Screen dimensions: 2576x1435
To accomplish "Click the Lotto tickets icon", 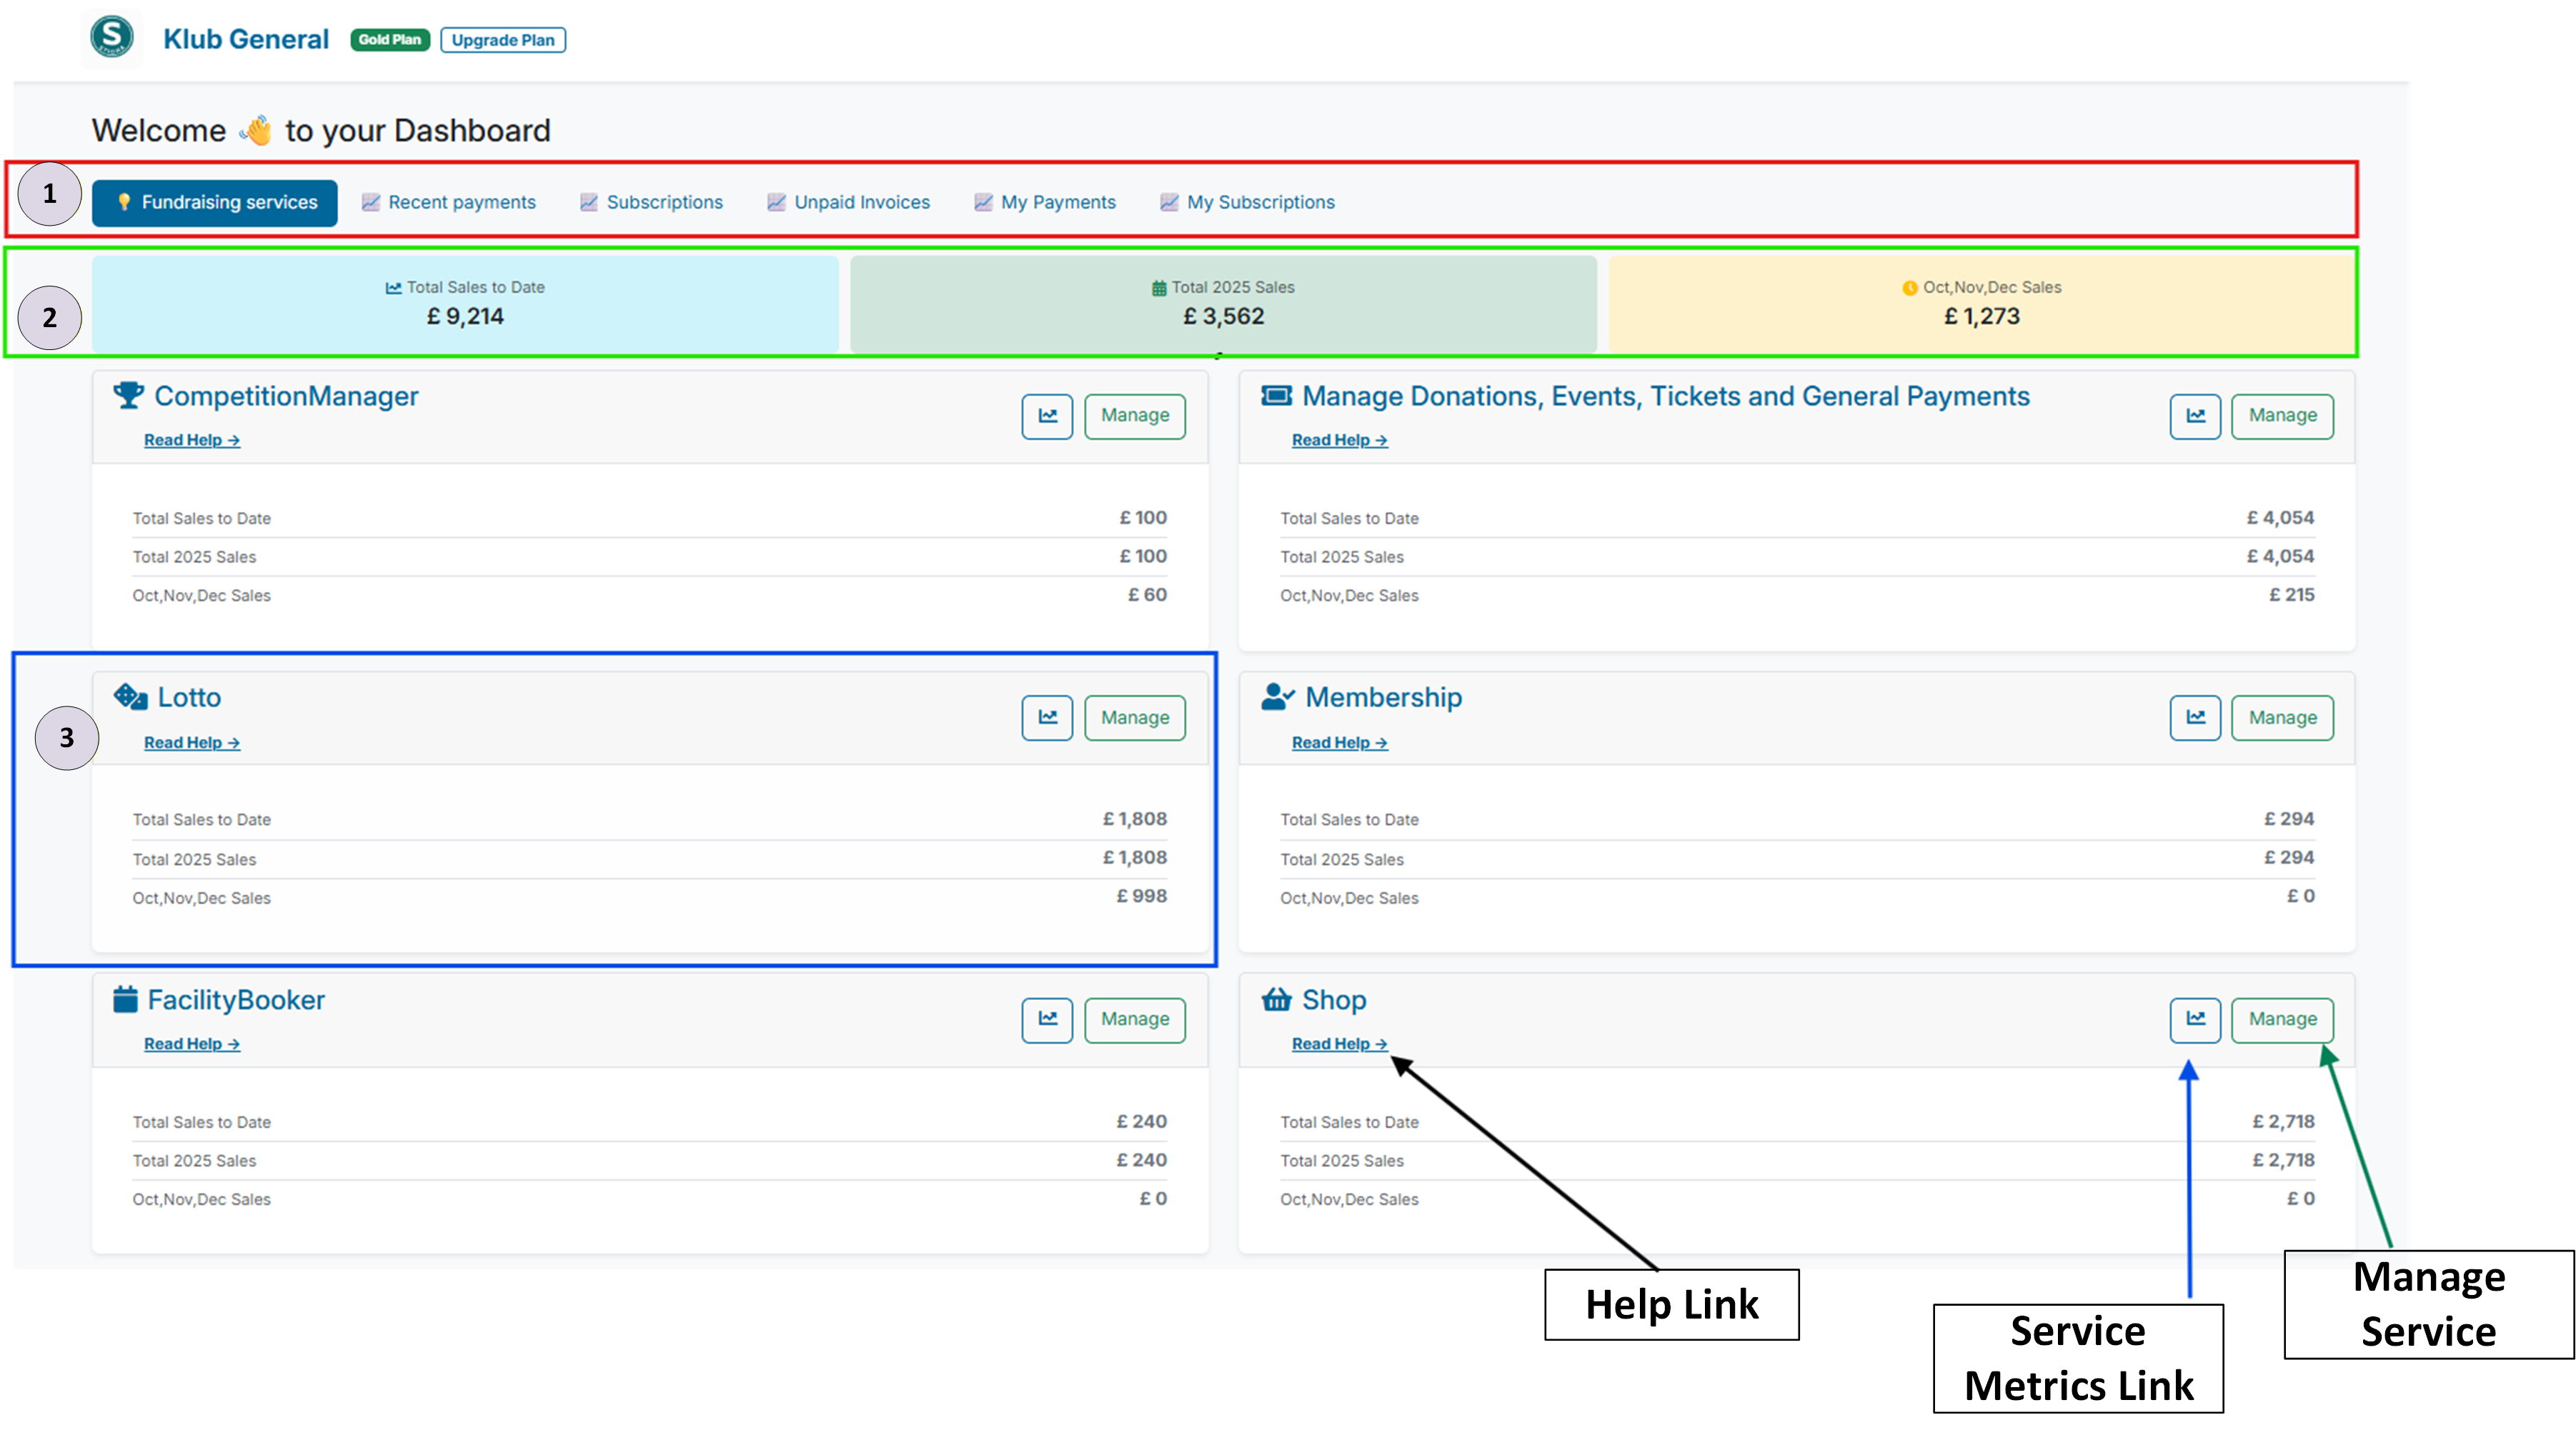I will tap(130, 696).
